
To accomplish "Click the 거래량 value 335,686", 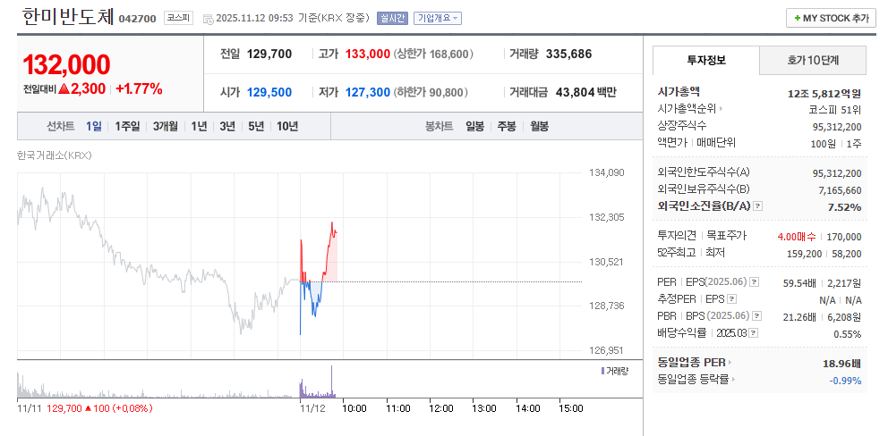I will click(x=568, y=54).
